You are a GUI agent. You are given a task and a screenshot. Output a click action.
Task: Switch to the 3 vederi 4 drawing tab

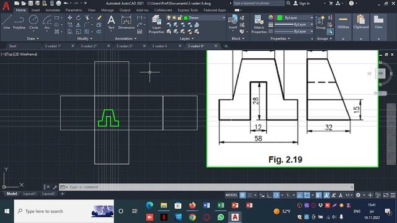click(x=160, y=46)
